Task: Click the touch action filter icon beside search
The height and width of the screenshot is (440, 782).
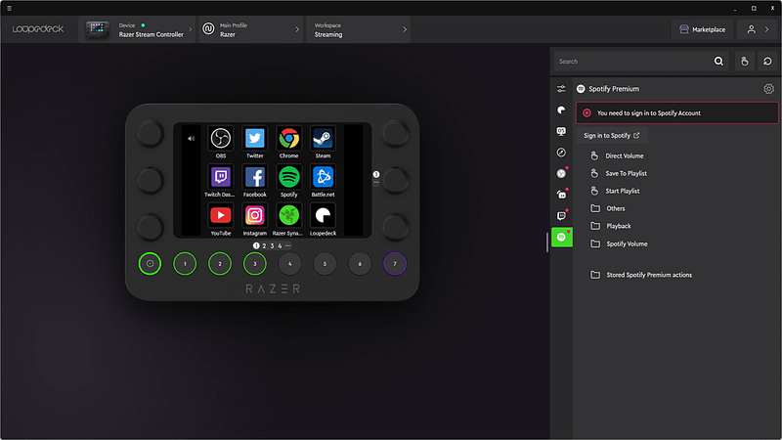Action: coord(745,62)
